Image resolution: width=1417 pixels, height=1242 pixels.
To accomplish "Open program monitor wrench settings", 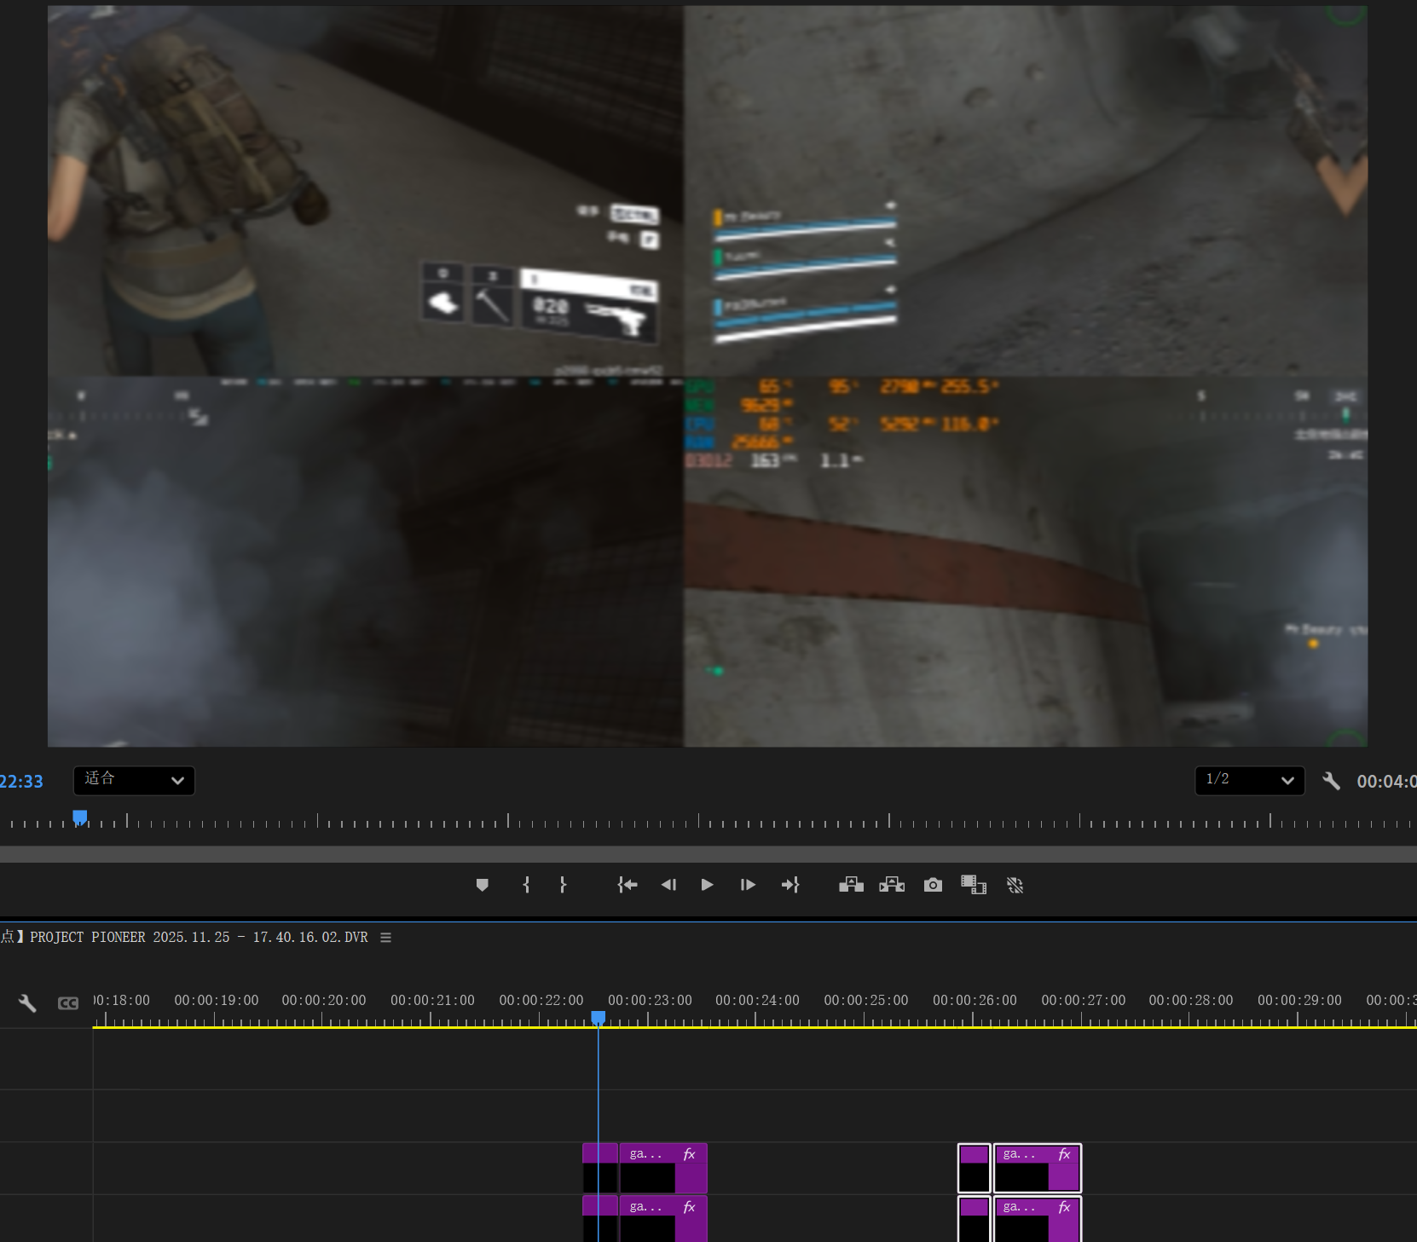I will (1331, 781).
